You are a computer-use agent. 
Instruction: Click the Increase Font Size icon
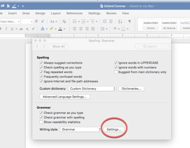(x=36, y=22)
